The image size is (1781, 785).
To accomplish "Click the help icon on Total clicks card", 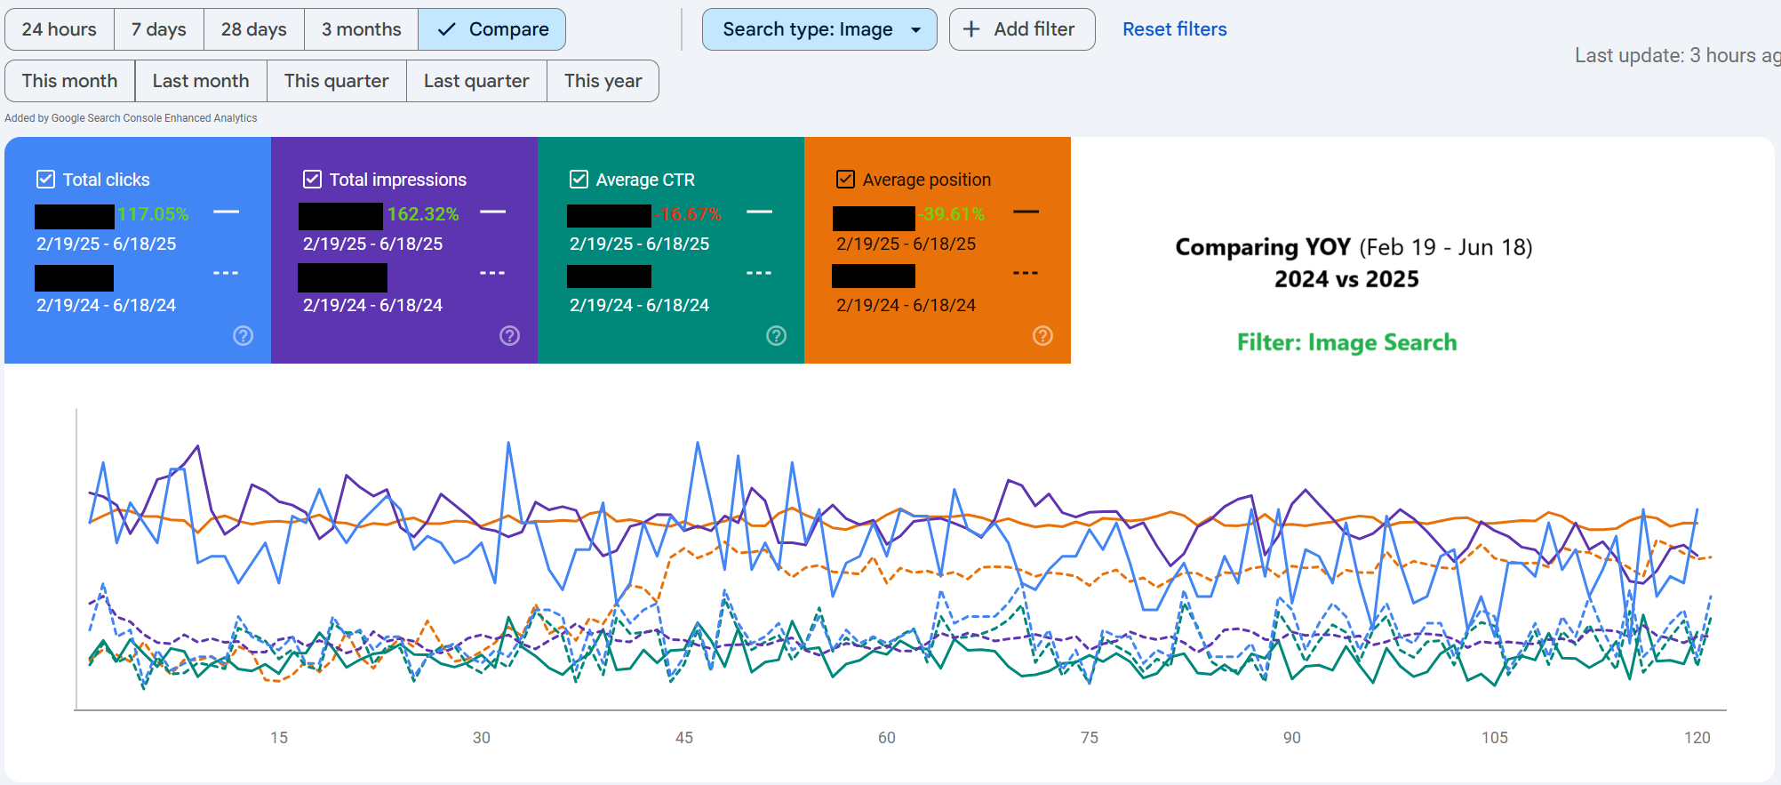I will click(243, 335).
